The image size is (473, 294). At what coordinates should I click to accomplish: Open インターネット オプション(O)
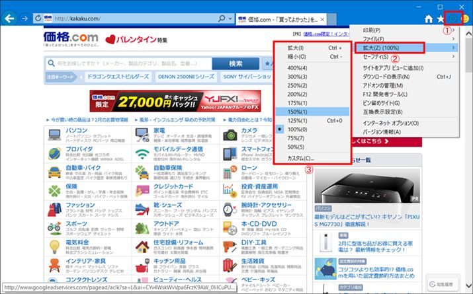click(x=405, y=123)
